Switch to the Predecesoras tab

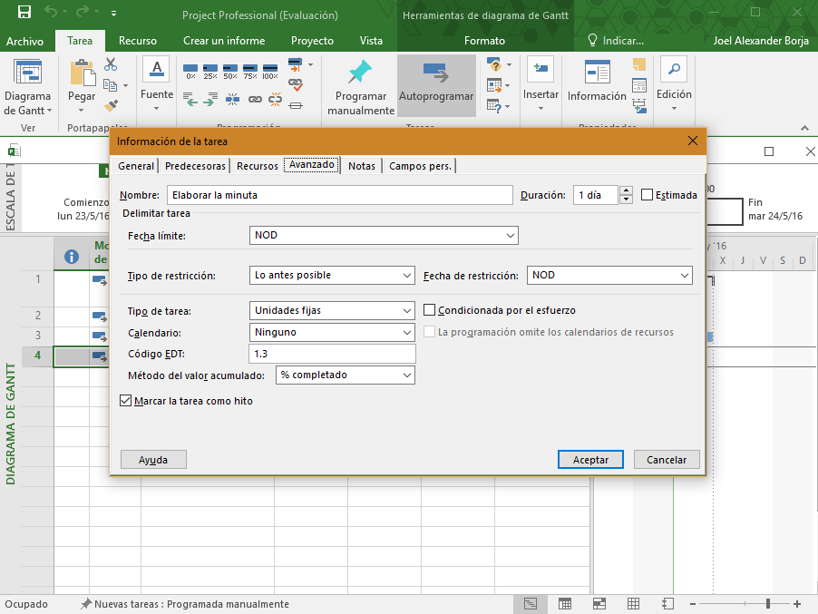pyautogui.click(x=195, y=166)
